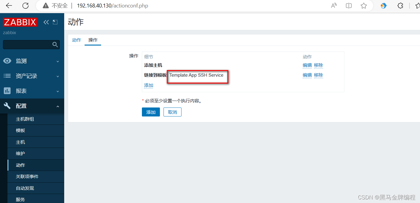Open 维护 in the sidebar
The width and height of the screenshot is (420, 203).
point(36,154)
